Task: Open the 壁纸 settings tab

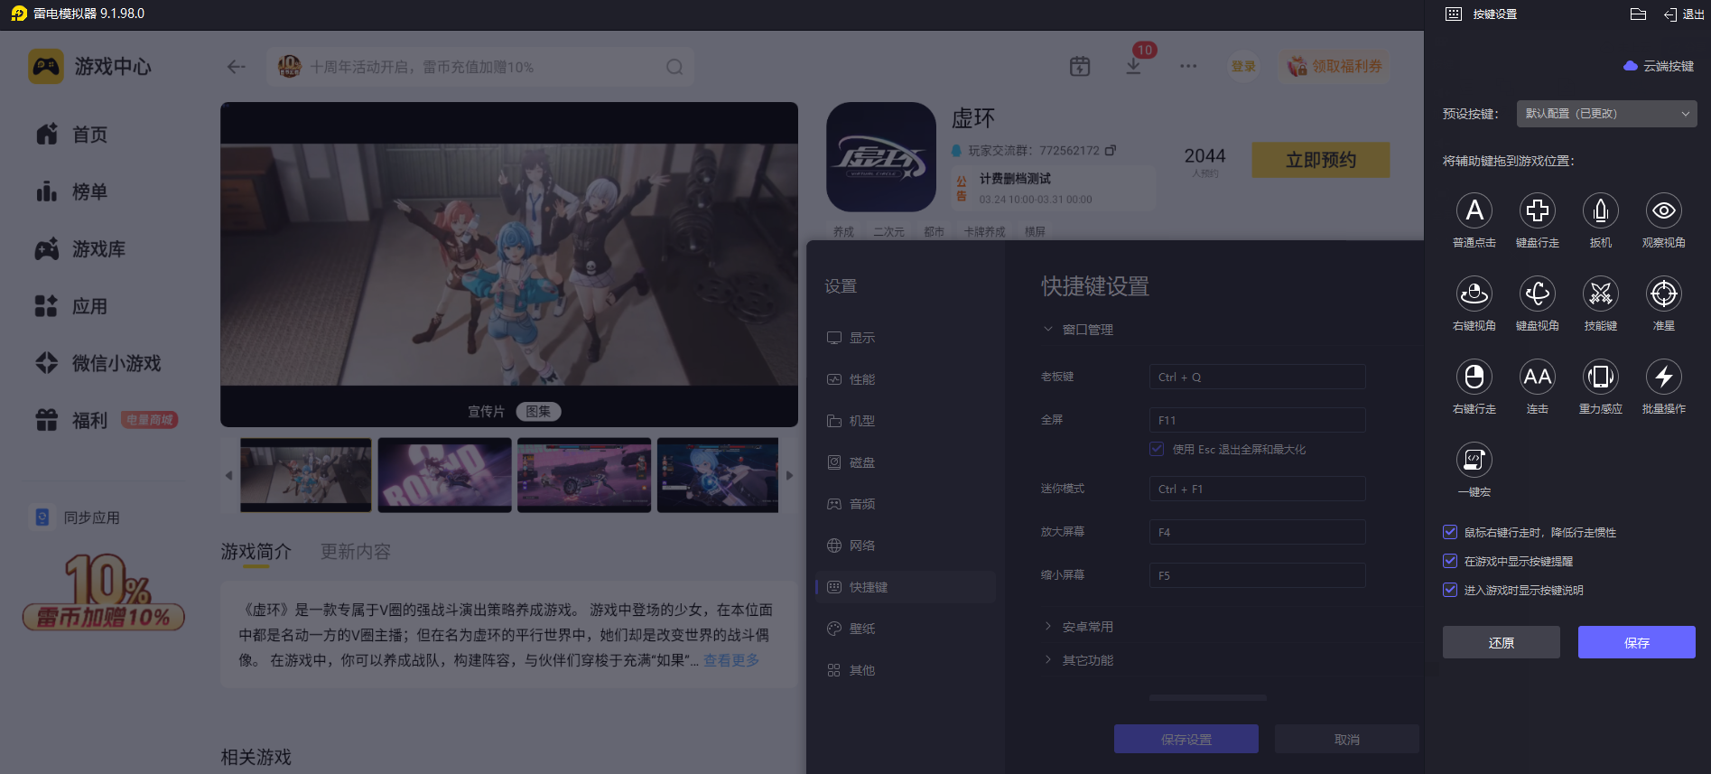Action: [861, 629]
